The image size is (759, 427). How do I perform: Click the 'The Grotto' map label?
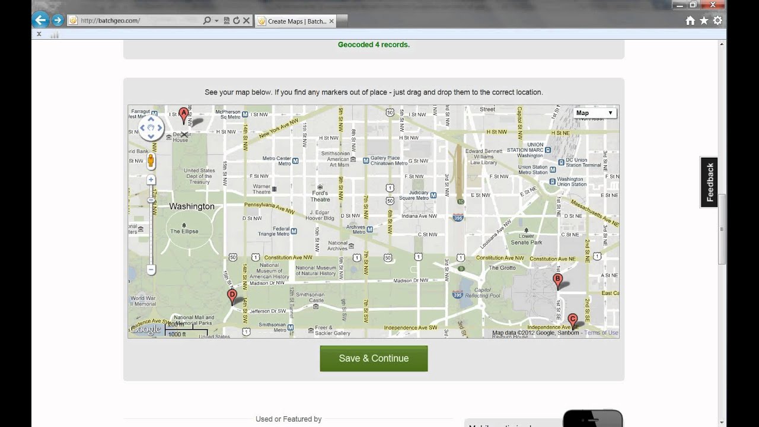coord(502,268)
